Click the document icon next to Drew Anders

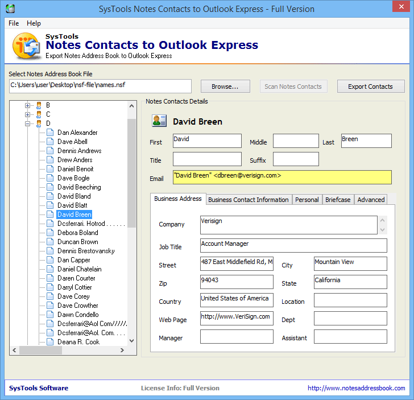(50, 160)
